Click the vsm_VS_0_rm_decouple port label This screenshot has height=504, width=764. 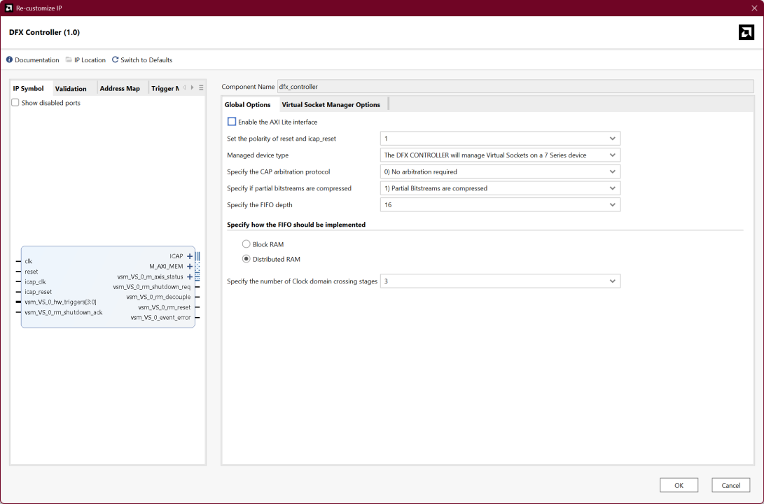158,297
